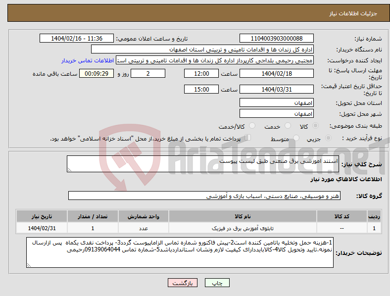Click the buyer organization name field
This screenshot has height=296, width=390.
point(202,49)
